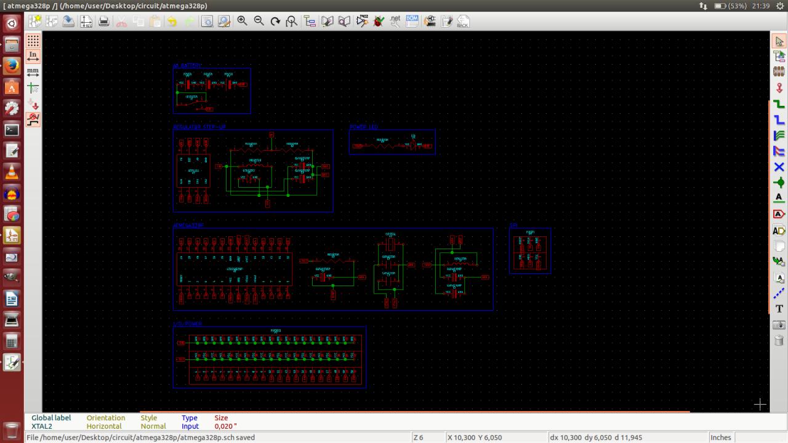Open Firefox from the Ubuntu launcher

point(12,65)
